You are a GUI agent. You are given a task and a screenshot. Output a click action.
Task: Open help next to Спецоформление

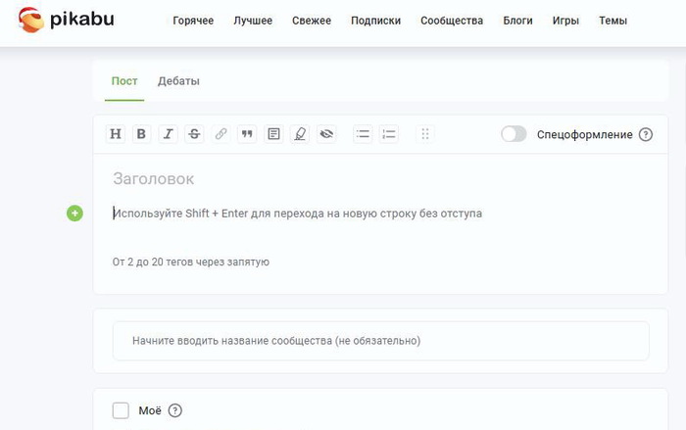pyautogui.click(x=646, y=134)
